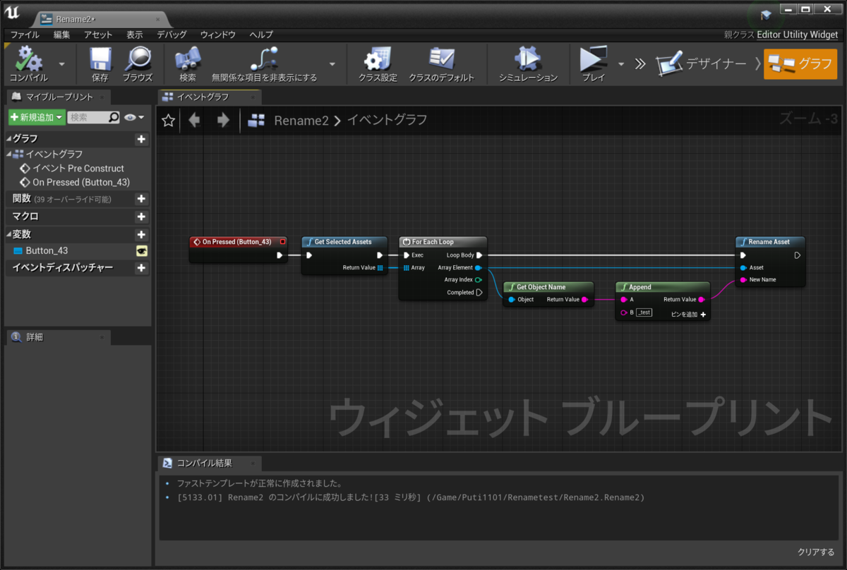Bookmark graph with the star icon
The height and width of the screenshot is (570, 847).
tap(168, 121)
